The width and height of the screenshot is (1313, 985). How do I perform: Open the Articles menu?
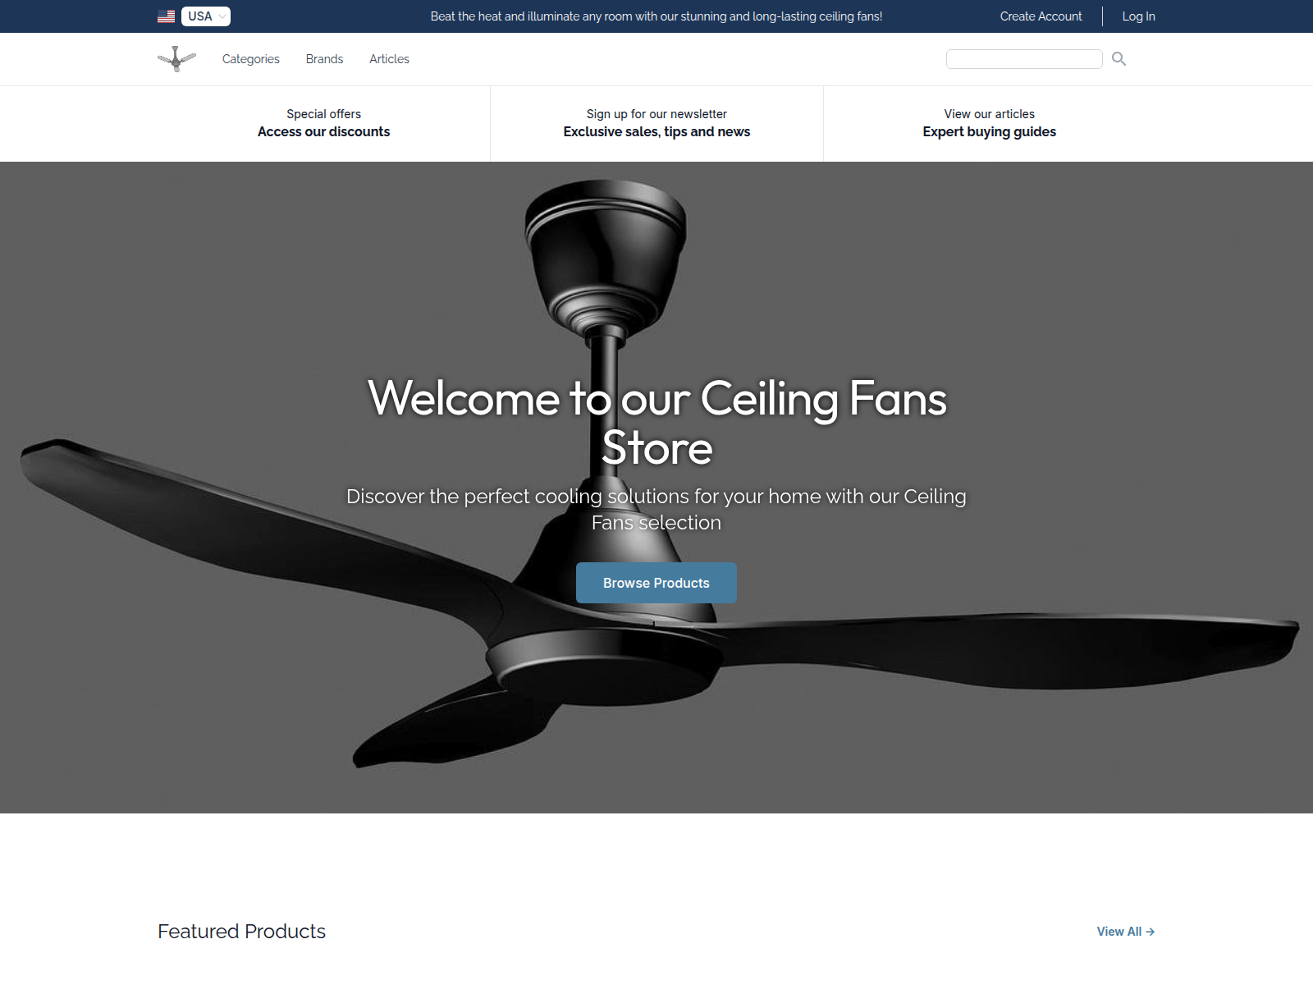tap(389, 58)
